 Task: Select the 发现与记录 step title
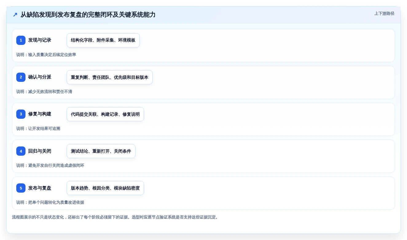click(40, 40)
